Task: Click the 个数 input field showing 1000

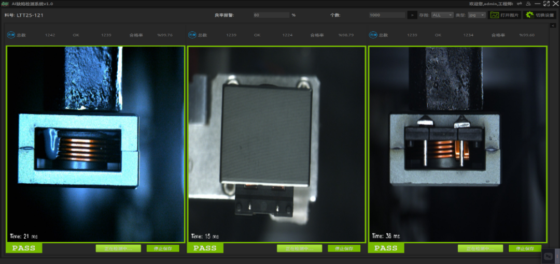Action: coord(387,15)
